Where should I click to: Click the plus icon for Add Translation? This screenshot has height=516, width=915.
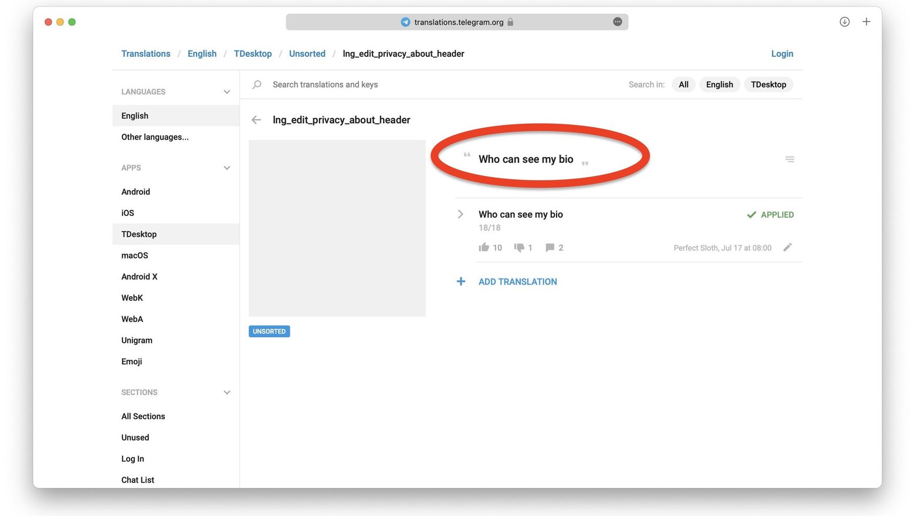coord(461,281)
